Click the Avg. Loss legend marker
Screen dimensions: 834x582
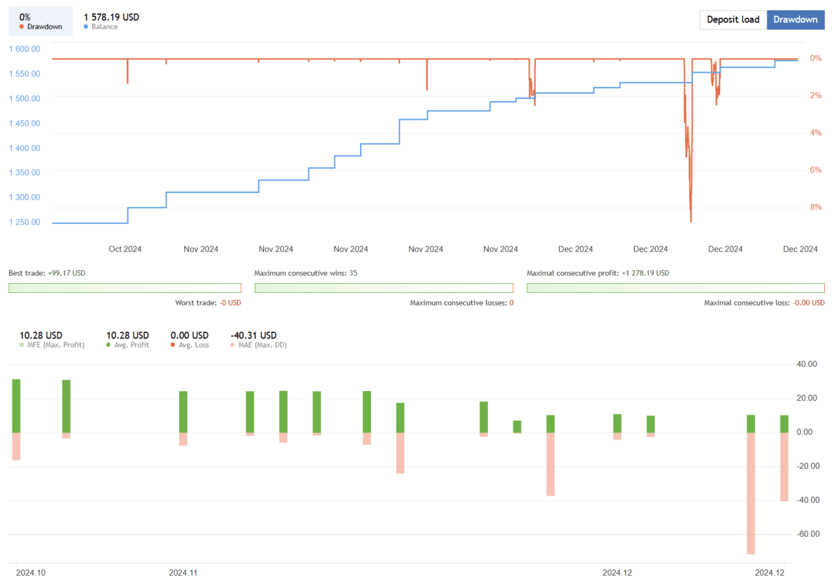pyautogui.click(x=173, y=344)
